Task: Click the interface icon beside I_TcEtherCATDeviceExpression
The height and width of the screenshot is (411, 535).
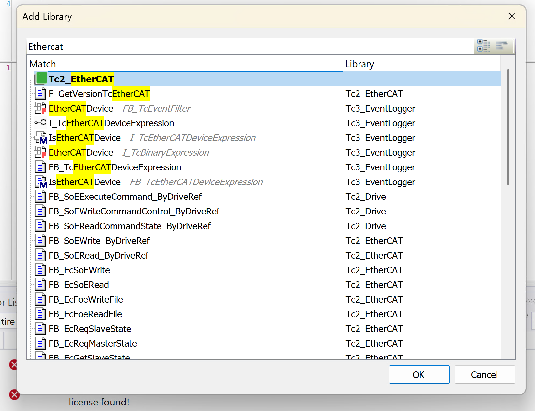Action: click(40, 123)
